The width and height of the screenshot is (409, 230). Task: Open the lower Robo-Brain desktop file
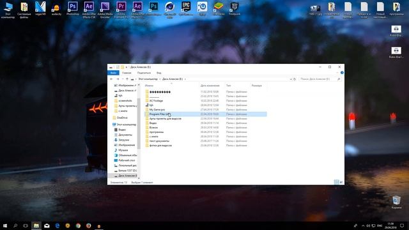pos(396,52)
